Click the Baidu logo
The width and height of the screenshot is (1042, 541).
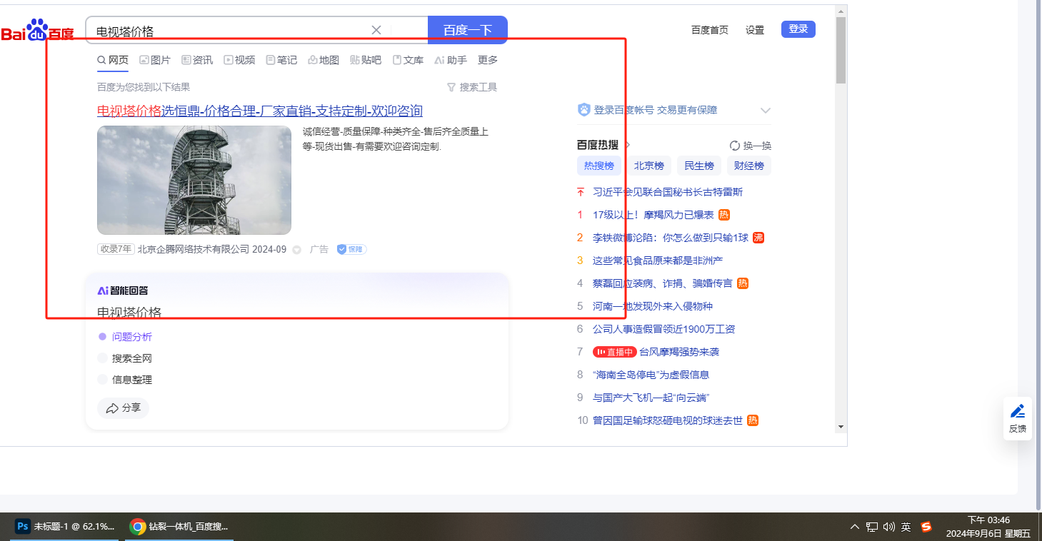(37, 31)
